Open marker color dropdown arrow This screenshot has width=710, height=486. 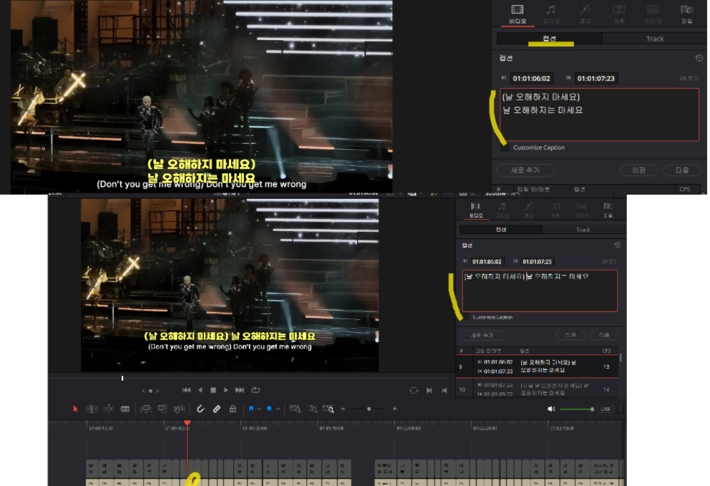point(278,409)
